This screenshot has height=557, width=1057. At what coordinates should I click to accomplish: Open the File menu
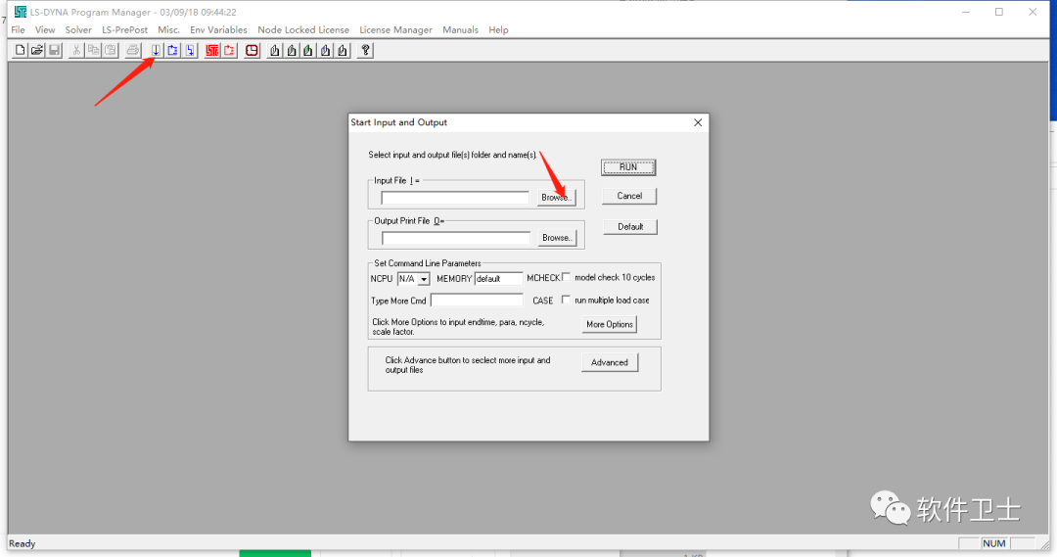pyautogui.click(x=19, y=29)
